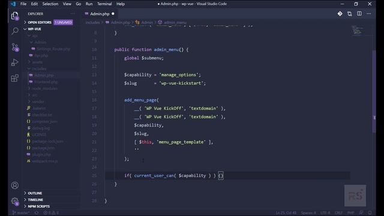Change encoding via UTF-8 status item
Image resolution: width=384 pixels, height=216 pixels.
pyautogui.click(x=325, y=213)
